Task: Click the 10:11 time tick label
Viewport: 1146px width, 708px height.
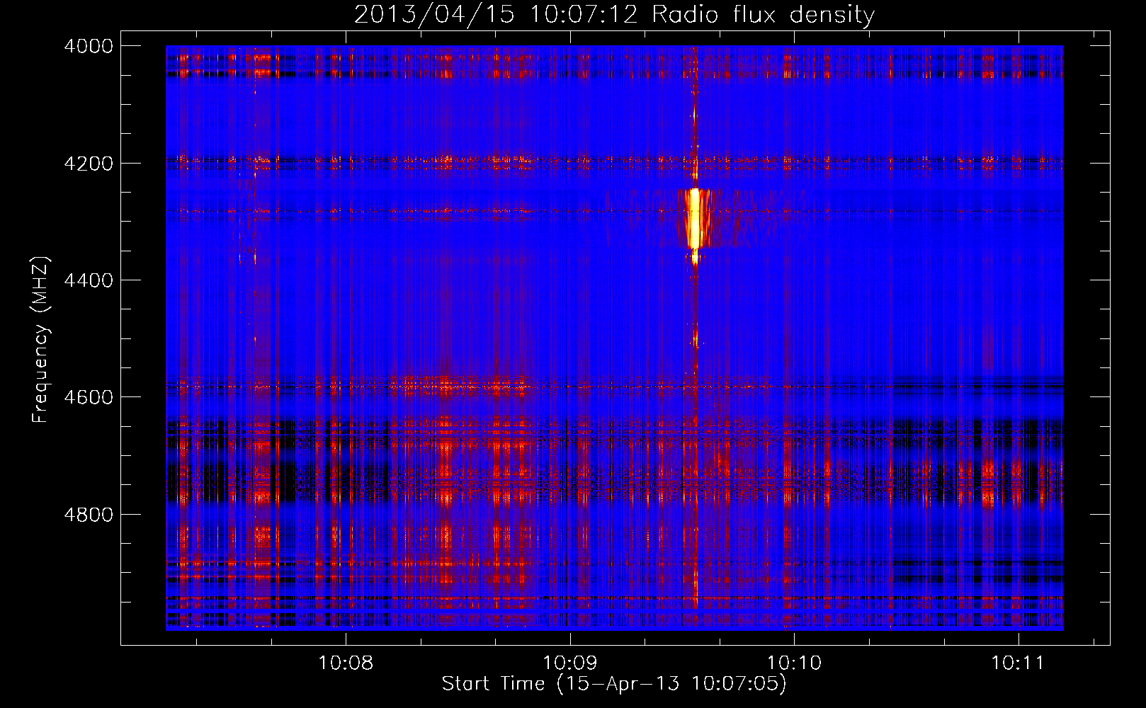Action: tap(1018, 663)
